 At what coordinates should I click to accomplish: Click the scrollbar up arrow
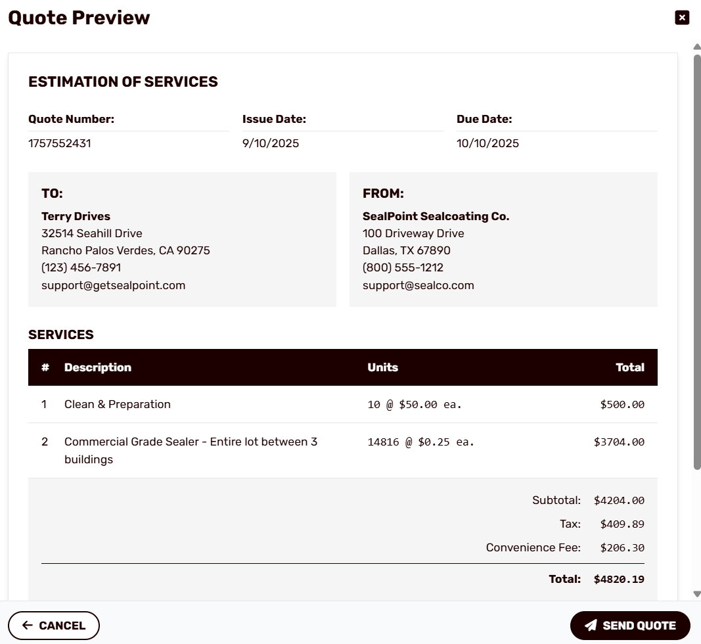[x=697, y=47]
